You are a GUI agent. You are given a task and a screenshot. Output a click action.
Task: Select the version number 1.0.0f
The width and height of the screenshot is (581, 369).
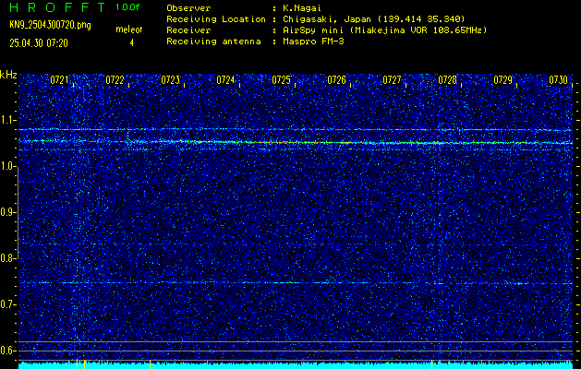click(x=127, y=7)
